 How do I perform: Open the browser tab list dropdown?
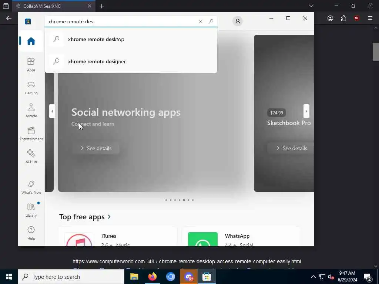[311, 6]
